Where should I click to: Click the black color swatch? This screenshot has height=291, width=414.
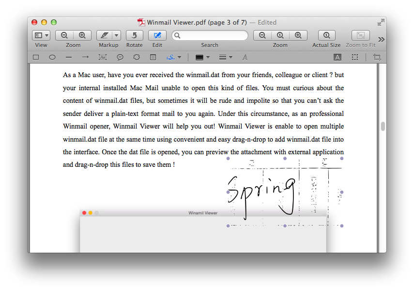[199, 57]
